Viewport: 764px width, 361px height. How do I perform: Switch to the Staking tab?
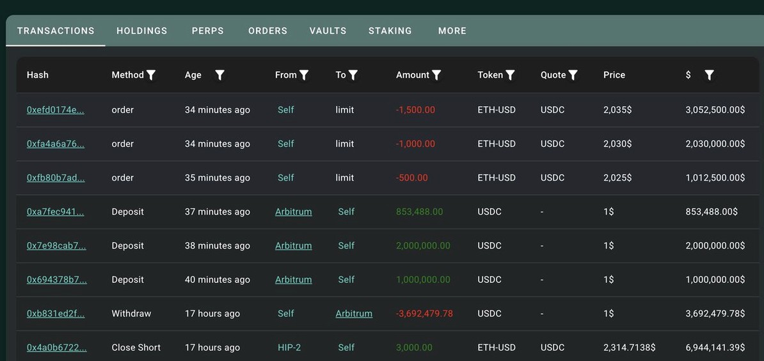point(390,31)
